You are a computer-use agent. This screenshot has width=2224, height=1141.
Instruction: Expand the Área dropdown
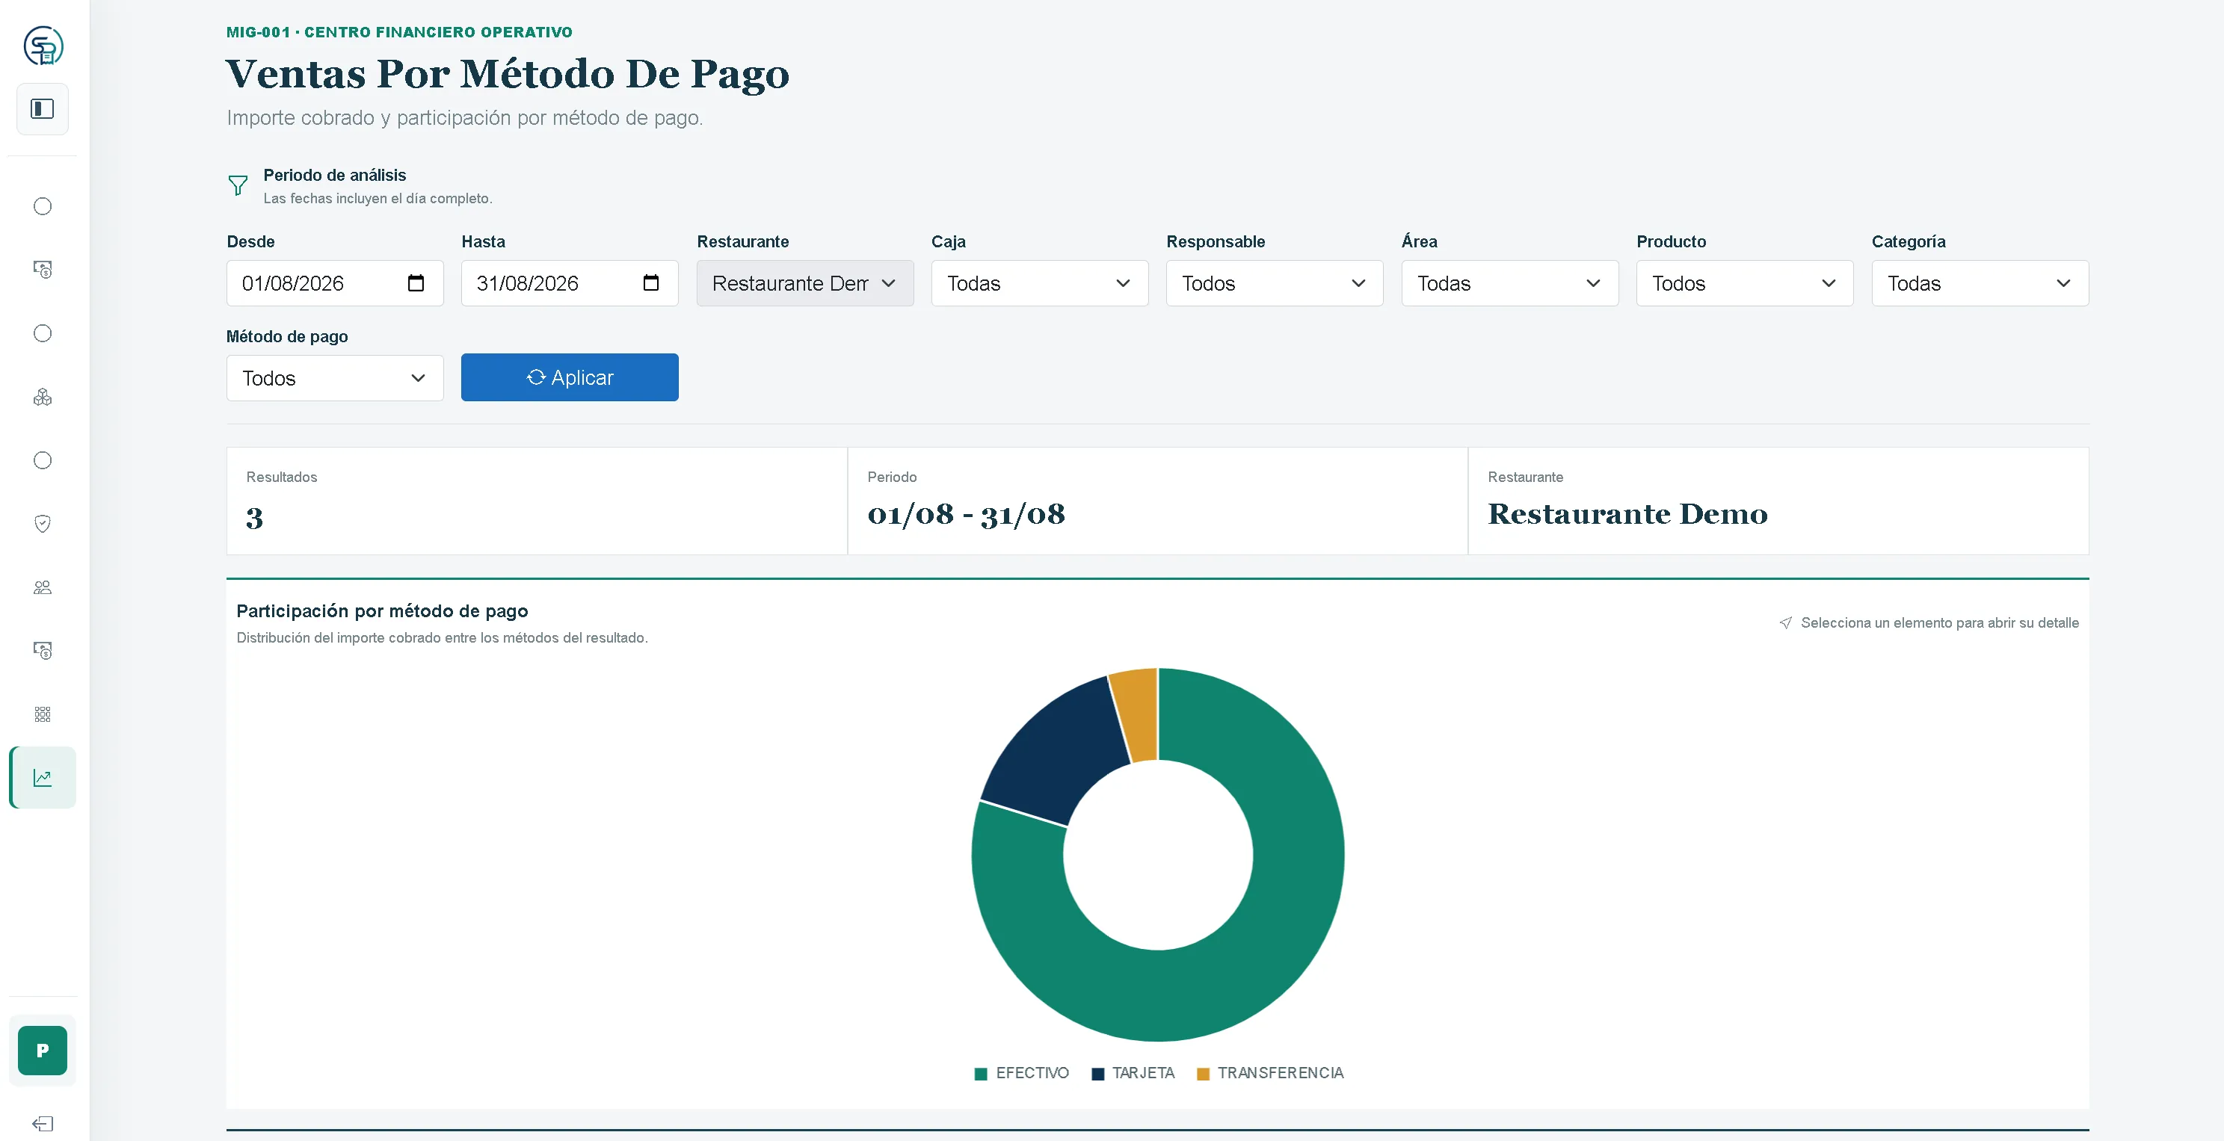point(1510,283)
